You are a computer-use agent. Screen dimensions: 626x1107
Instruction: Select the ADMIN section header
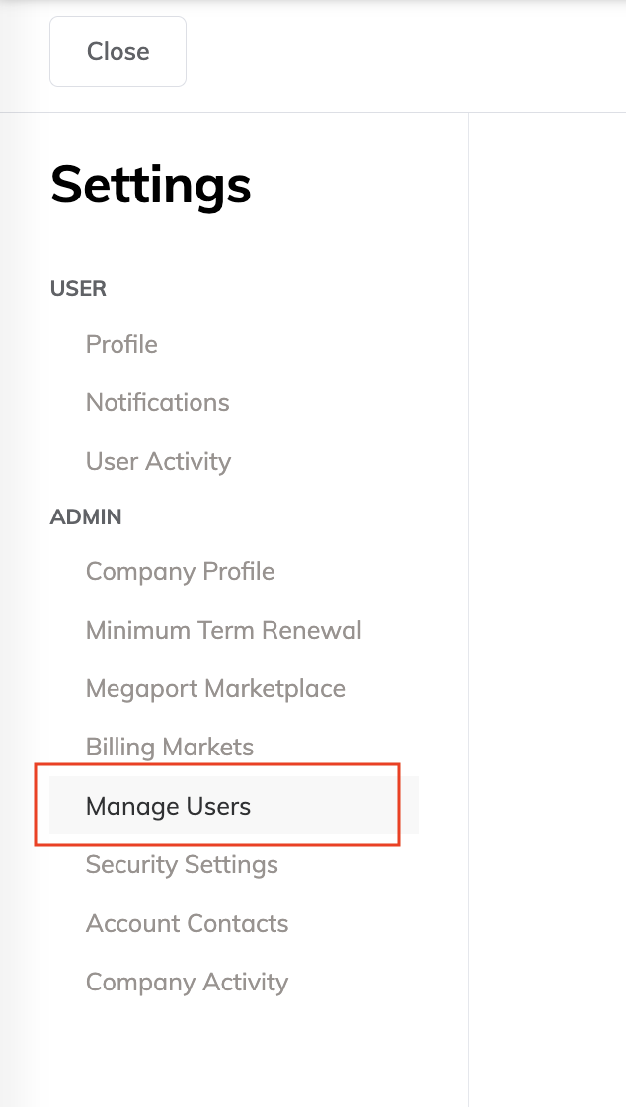[86, 516]
